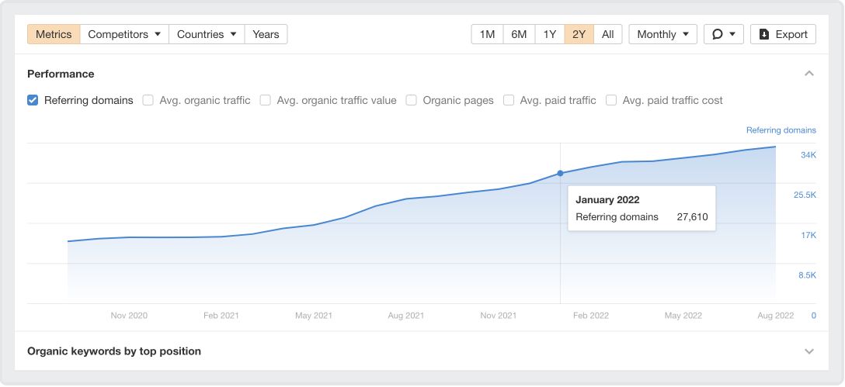Check the Avg. paid traffic checkbox
Screen dimensions: 845x387
(508, 100)
